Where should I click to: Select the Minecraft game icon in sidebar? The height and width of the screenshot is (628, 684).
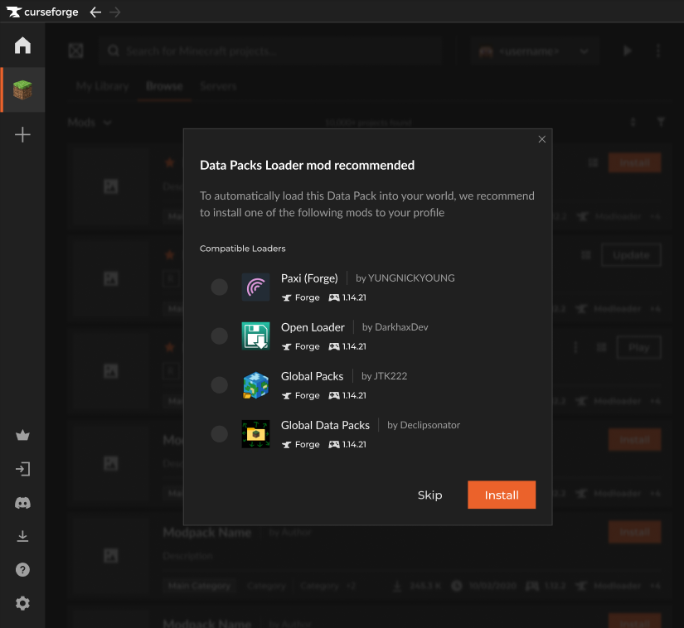(x=22, y=89)
